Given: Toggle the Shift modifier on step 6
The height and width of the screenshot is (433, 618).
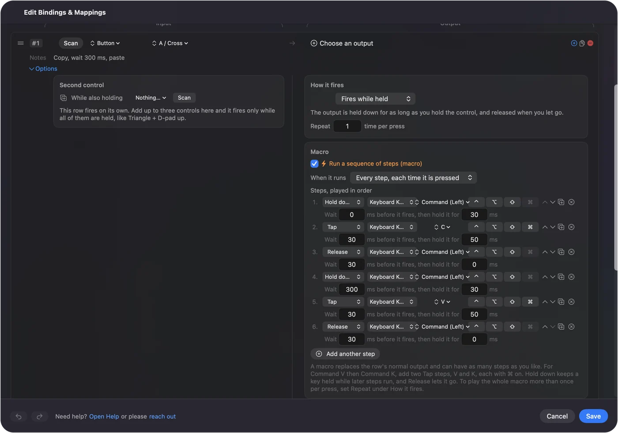Looking at the screenshot, I should pos(512,327).
